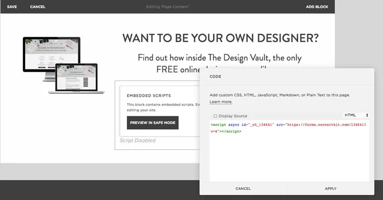Click the devices mockup image
383x200 pixels.
tap(64, 66)
